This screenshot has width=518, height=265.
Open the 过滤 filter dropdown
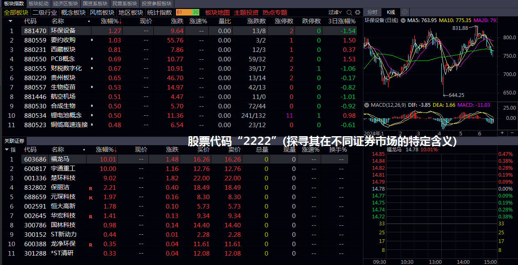click(x=335, y=12)
